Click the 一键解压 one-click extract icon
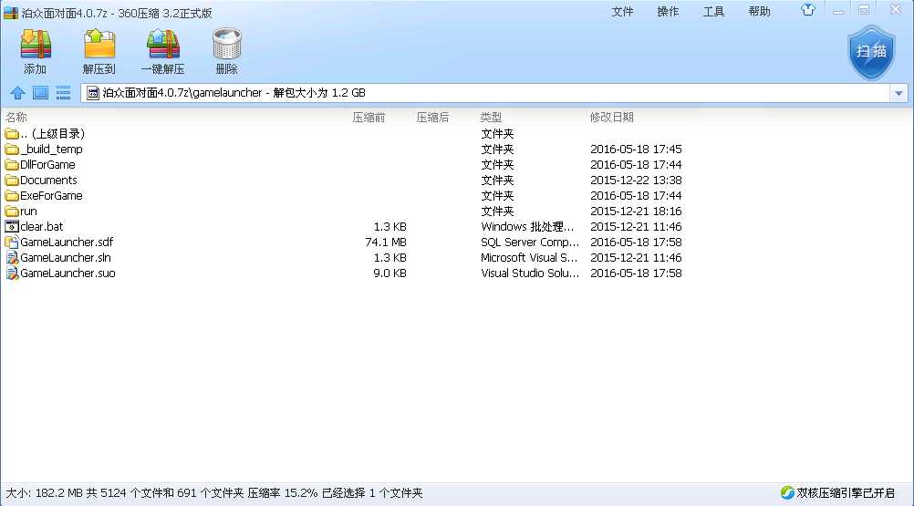Viewport: 914px width, 506px height. (162, 45)
